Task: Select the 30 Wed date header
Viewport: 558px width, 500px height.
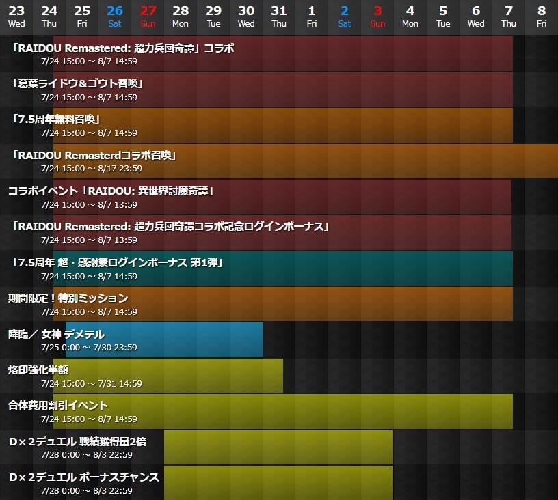Action: pyautogui.click(x=246, y=17)
